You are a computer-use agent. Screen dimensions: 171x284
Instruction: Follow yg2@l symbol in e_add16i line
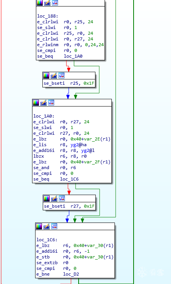[88, 150]
